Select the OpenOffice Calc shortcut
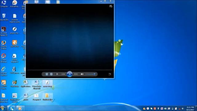This screenshot has width=197, height=111. pyautogui.click(x=14, y=98)
